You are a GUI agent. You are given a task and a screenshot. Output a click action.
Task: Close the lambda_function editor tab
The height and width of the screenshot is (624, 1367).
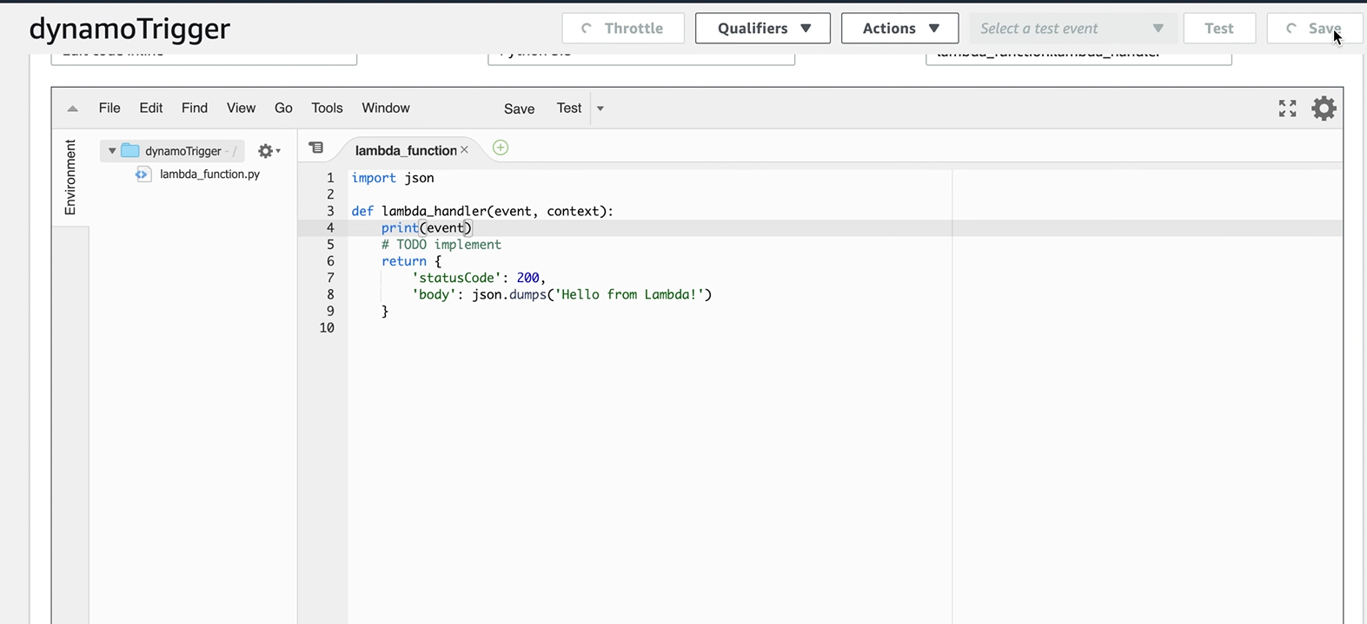click(464, 150)
